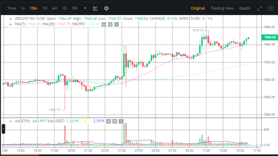Open the multi-chart grid layout icon
Viewport: 278px width, 156px height.
pos(271,8)
